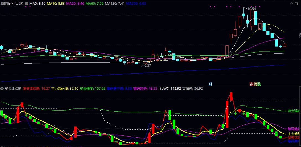
Task: Open the main chart indicator dropdown arrow
Action: coord(27,3)
